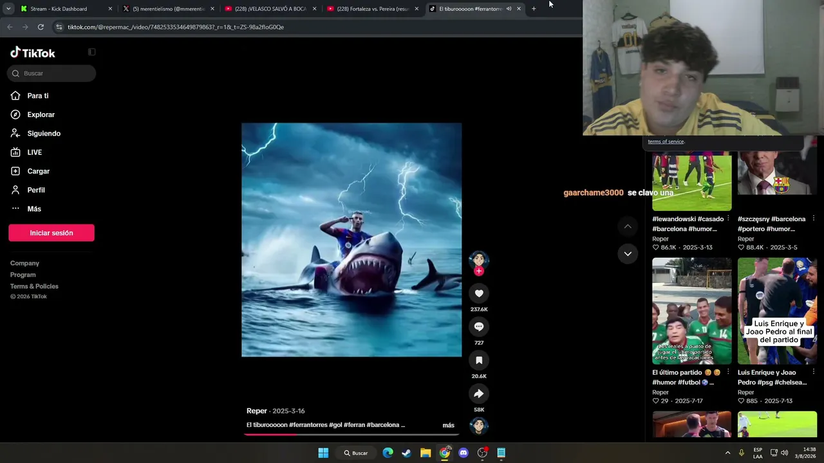The image size is (824, 463).
Task: Open options for El último partido video
Action: pos(728,372)
